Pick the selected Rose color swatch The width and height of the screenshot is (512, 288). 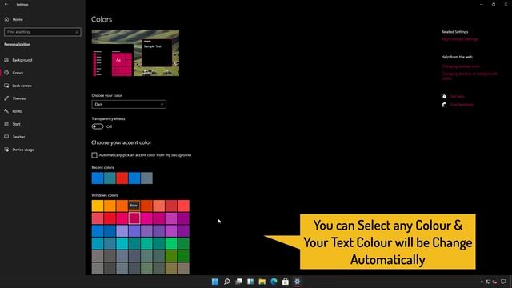pyautogui.click(x=134, y=218)
